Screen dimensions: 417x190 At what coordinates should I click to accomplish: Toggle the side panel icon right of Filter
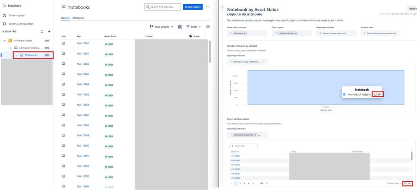tap(208, 27)
